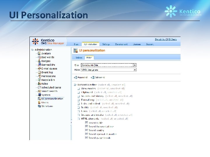Uncheck the Insert horizontal line checkbox
The height and width of the screenshot is (157, 210).
[x=86, y=126]
